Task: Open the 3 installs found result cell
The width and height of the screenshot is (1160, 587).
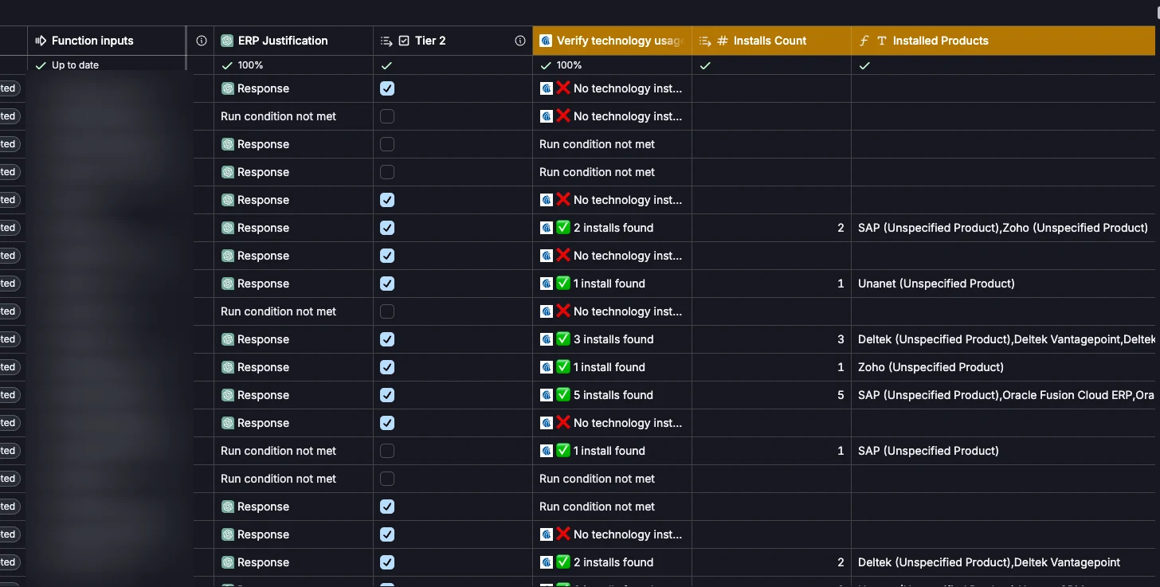Action: (x=612, y=339)
